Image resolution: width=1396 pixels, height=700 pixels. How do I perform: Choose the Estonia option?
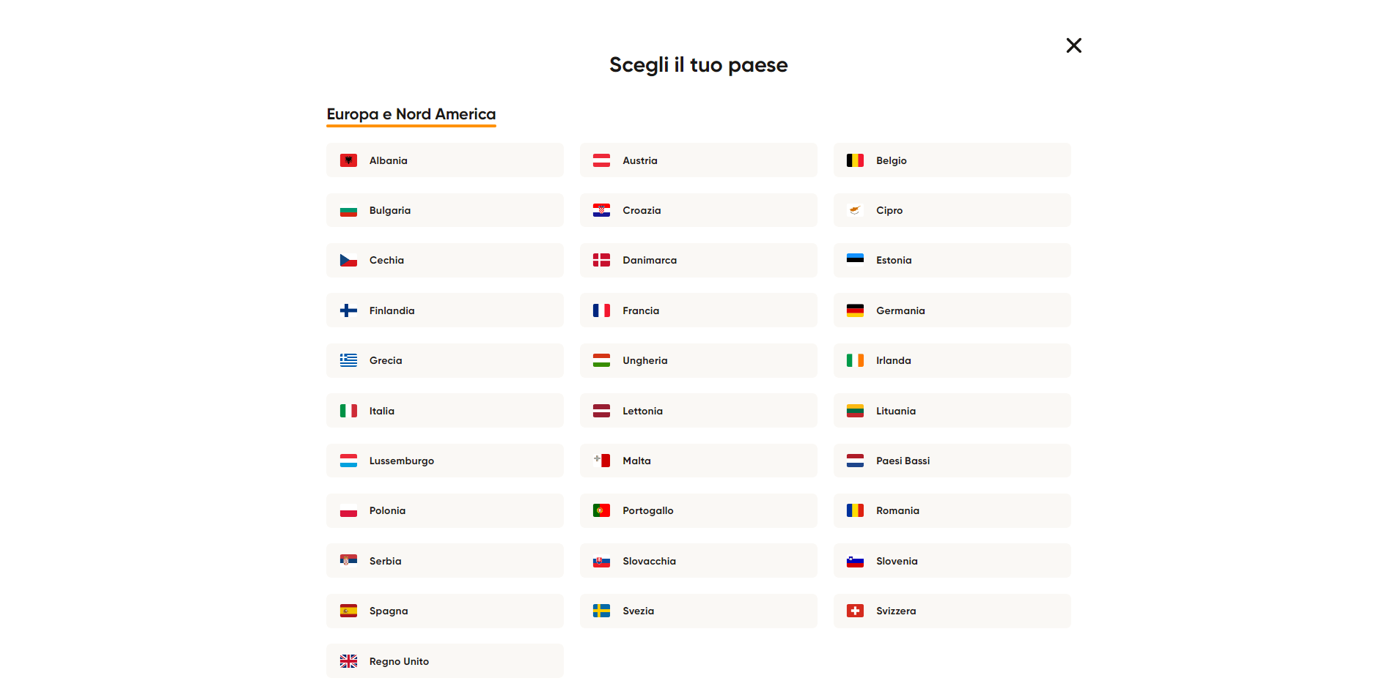pos(952,260)
